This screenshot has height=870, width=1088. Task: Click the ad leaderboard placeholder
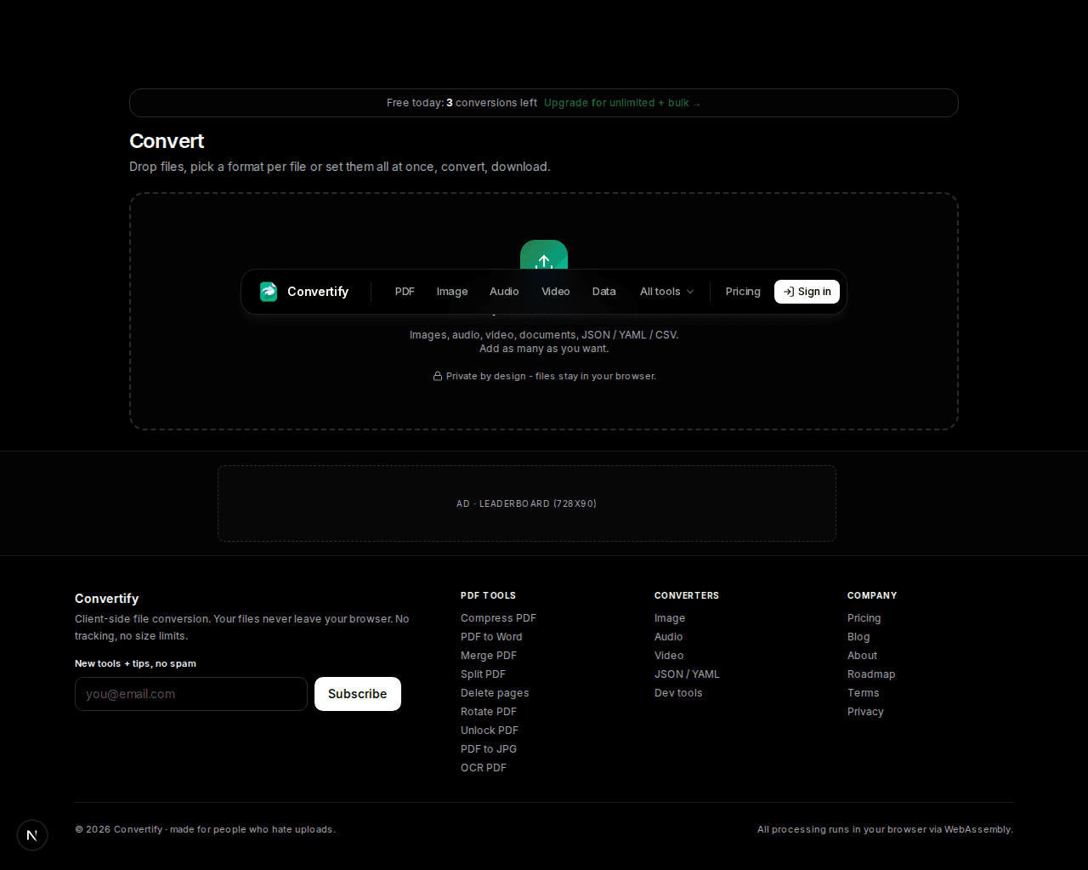point(527,503)
